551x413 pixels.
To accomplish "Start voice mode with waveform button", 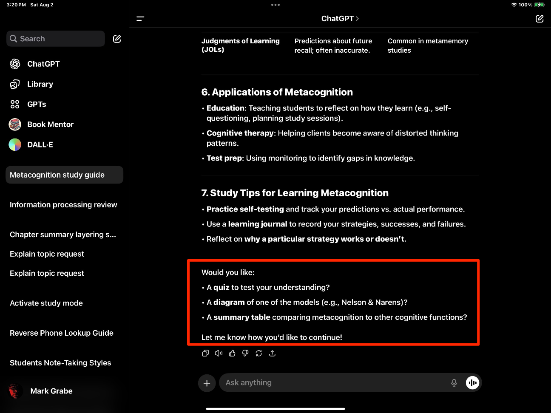I will point(472,383).
